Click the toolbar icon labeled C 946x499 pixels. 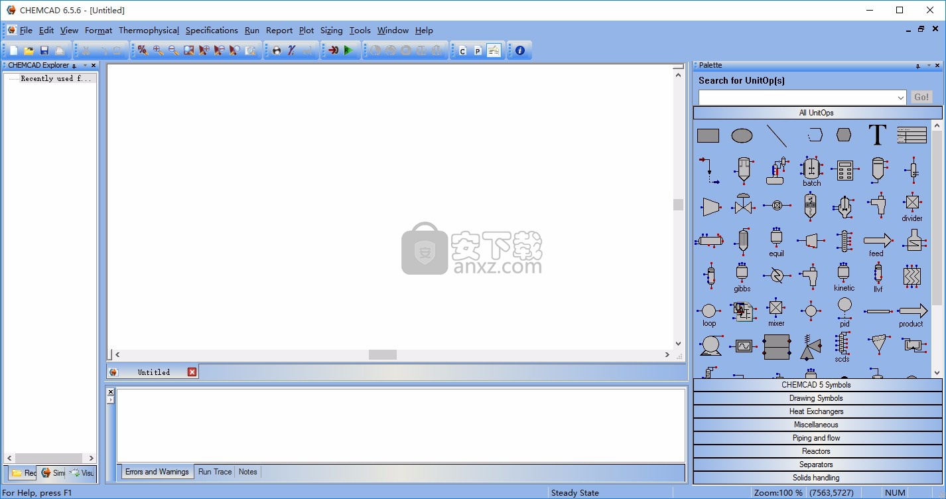pos(462,50)
